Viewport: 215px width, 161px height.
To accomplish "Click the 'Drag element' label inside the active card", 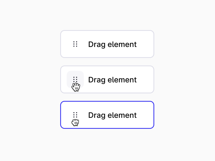I will point(112,115).
